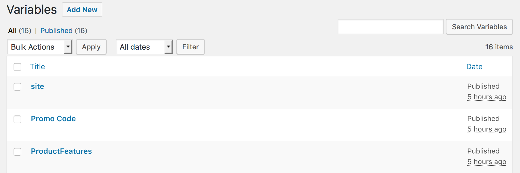Viewport: 520px width, 173px height.
Task: Open the Promo Code variable
Action: click(x=53, y=119)
